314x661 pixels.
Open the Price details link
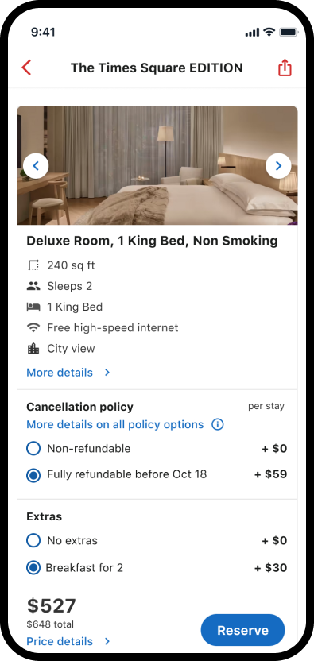click(x=60, y=641)
